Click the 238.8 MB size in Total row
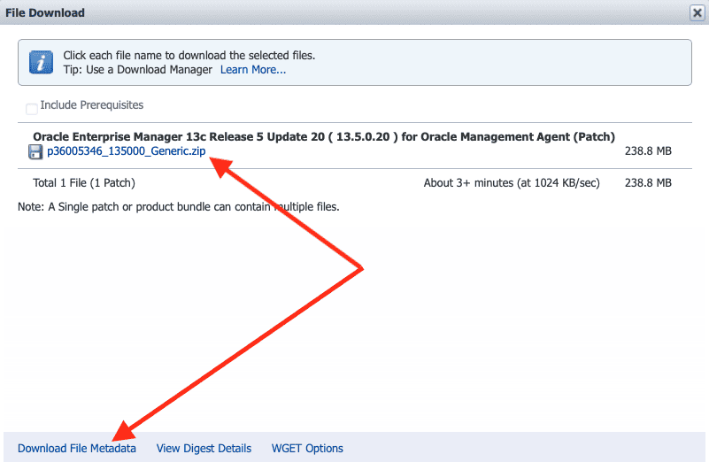This screenshot has height=462, width=709. tap(648, 183)
